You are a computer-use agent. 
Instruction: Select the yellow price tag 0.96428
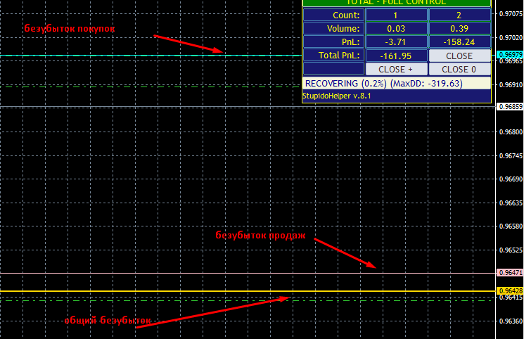(x=510, y=291)
